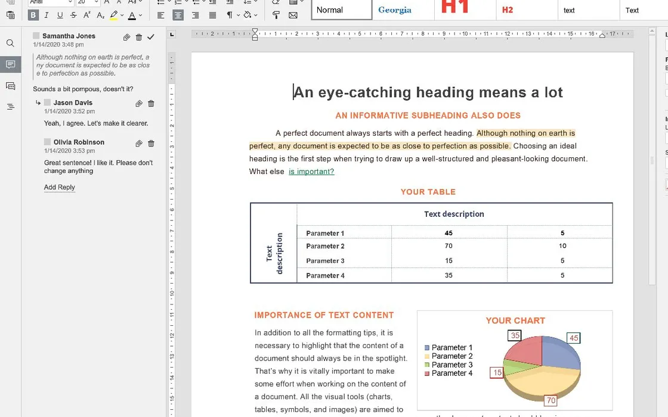Click comment text 'Sounds a bit pompous, doesn't it?'
Viewport: 668px width, 417px height.
pos(83,89)
